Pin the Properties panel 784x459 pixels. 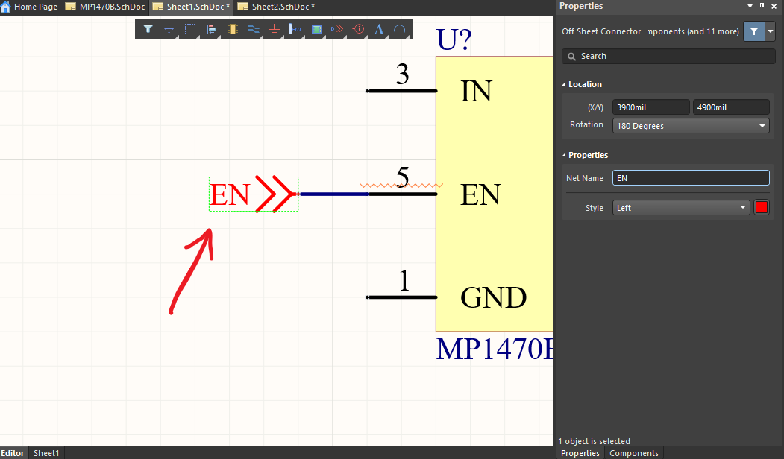[762, 6]
